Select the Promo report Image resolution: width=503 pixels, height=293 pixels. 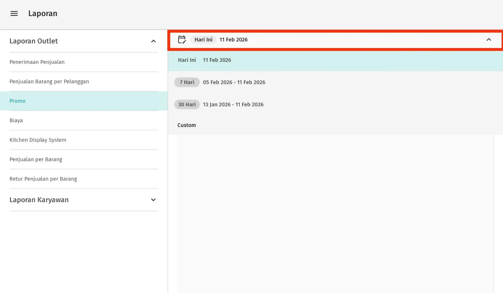click(x=17, y=101)
